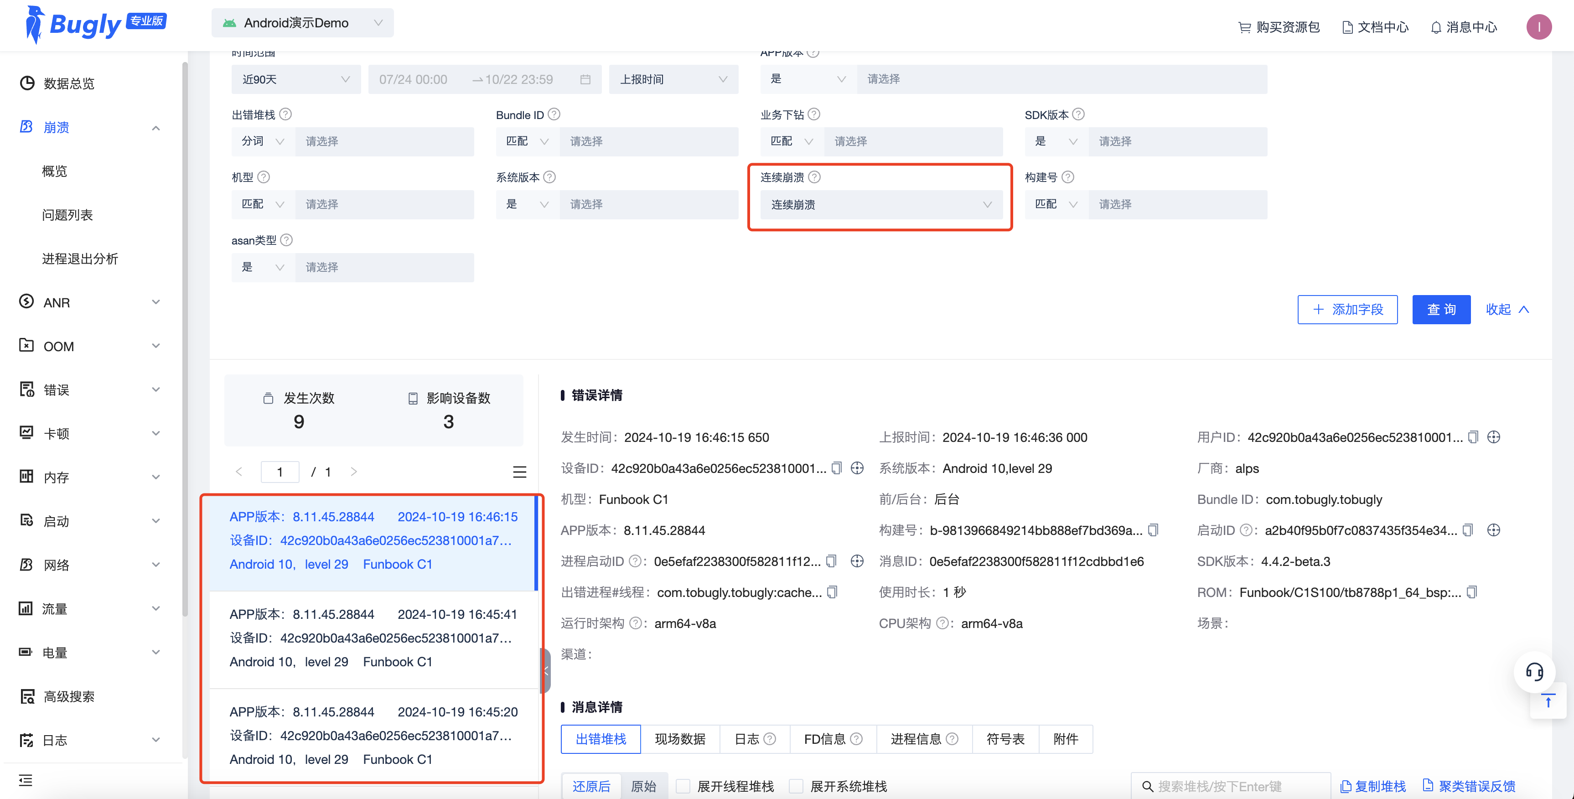
Task: Open the 上报时间 dropdown
Action: (673, 79)
